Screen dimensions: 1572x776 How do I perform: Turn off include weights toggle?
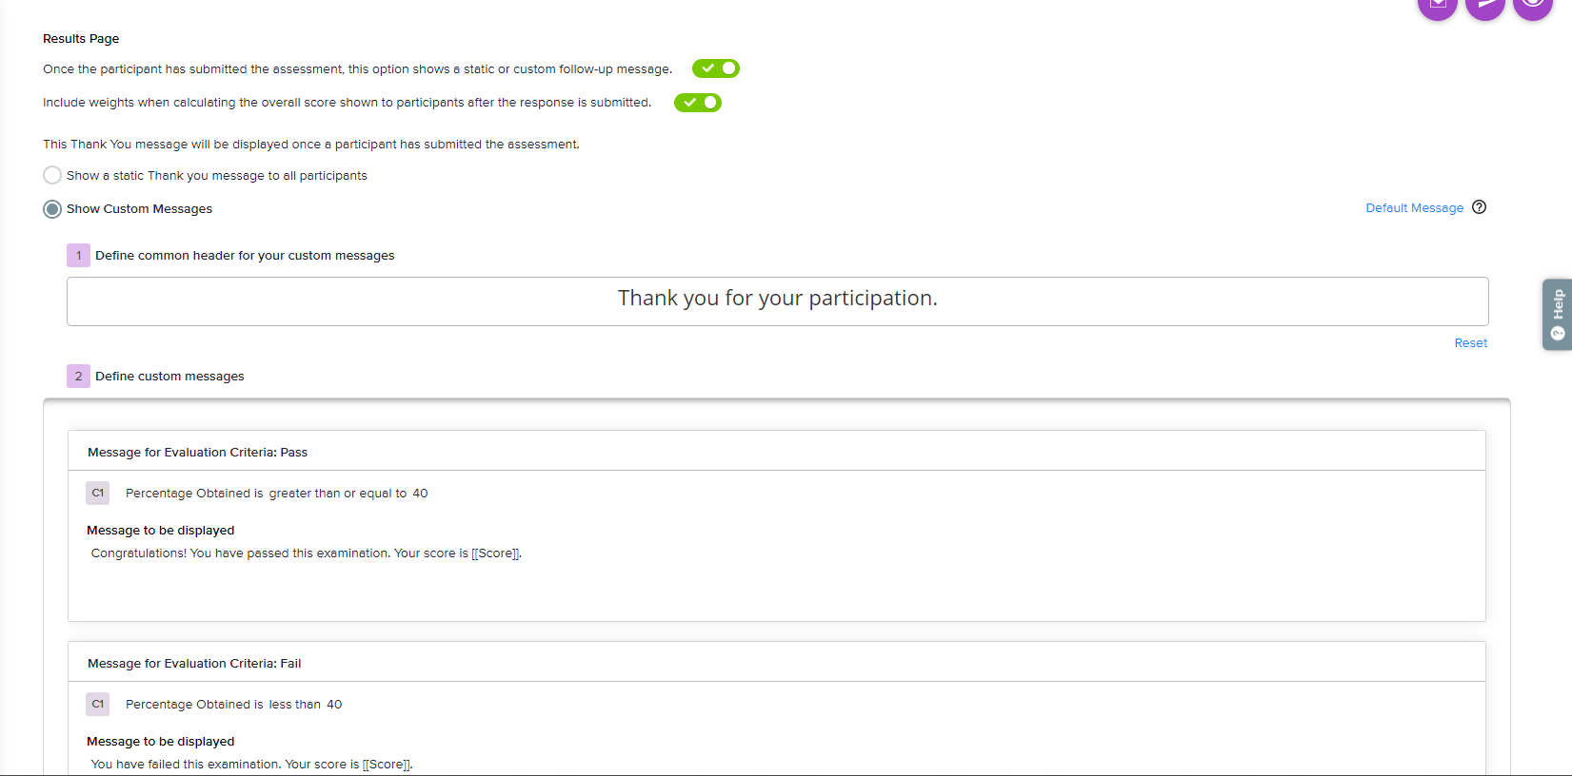(698, 103)
